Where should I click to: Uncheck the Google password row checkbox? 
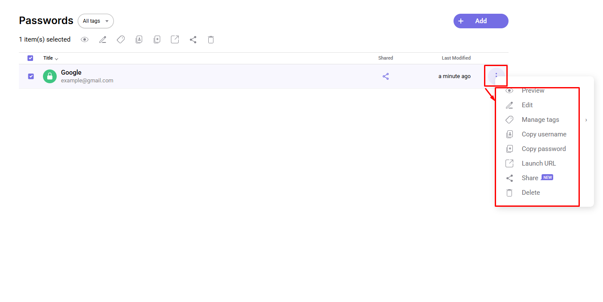click(x=30, y=76)
